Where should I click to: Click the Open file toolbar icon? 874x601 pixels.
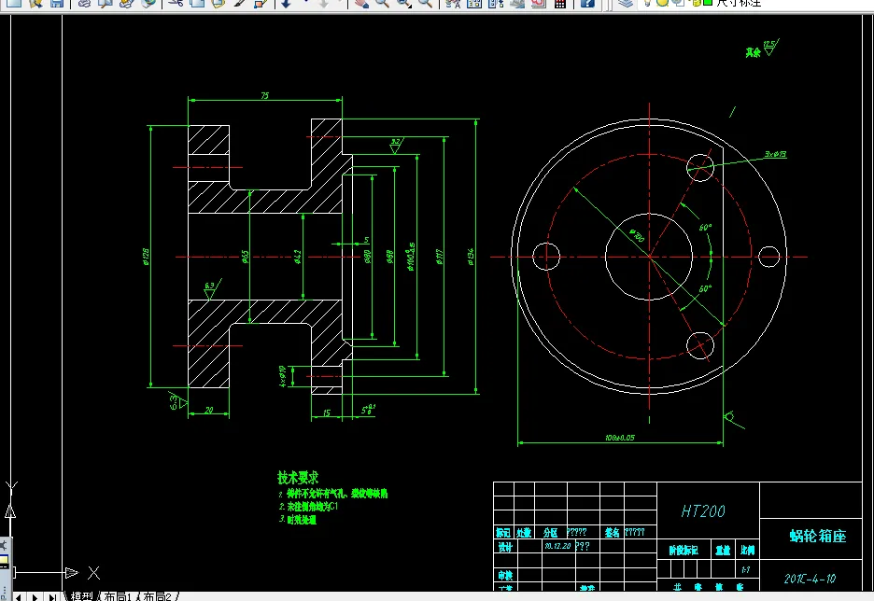(35, 4)
